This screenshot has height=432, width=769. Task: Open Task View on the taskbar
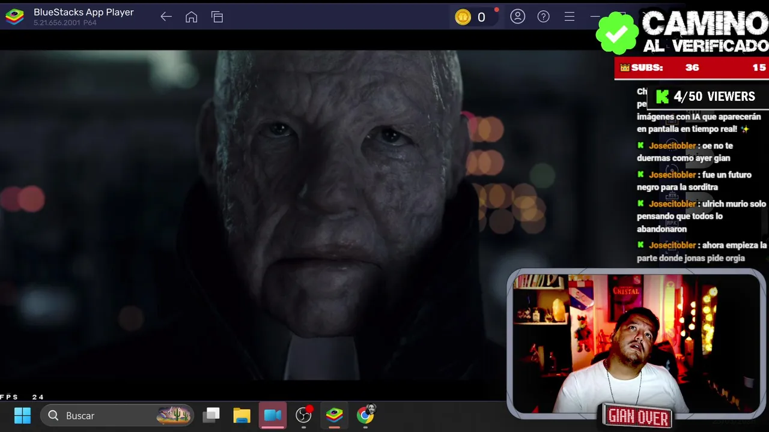pyautogui.click(x=211, y=415)
